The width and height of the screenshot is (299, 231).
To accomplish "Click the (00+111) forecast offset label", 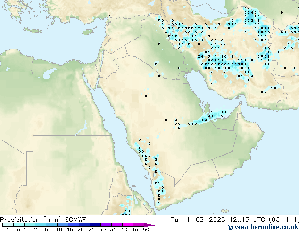I will tap(282, 220).
